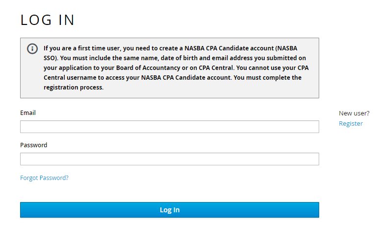Focus the Password input field
This screenshot has width=379, height=226.
[170, 159]
